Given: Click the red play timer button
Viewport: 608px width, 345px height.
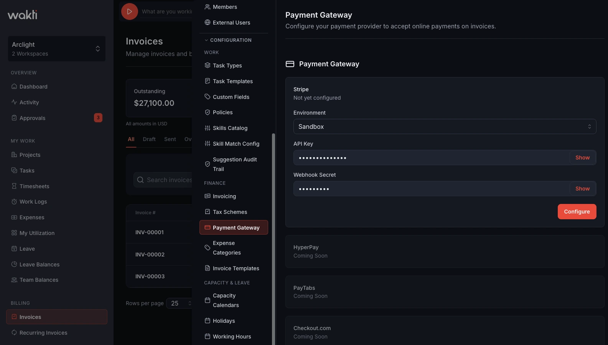Looking at the screenshot, I should tap(130, 11).
